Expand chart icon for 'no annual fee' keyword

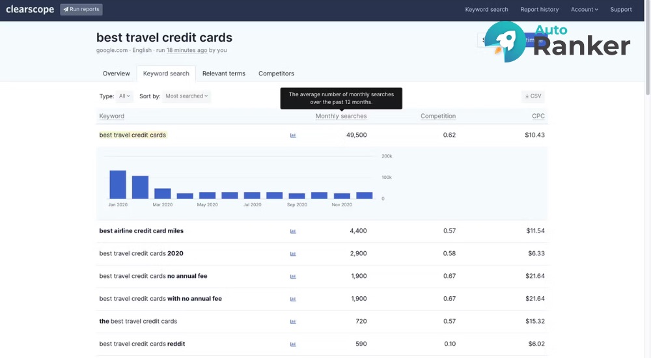point(293,276)
